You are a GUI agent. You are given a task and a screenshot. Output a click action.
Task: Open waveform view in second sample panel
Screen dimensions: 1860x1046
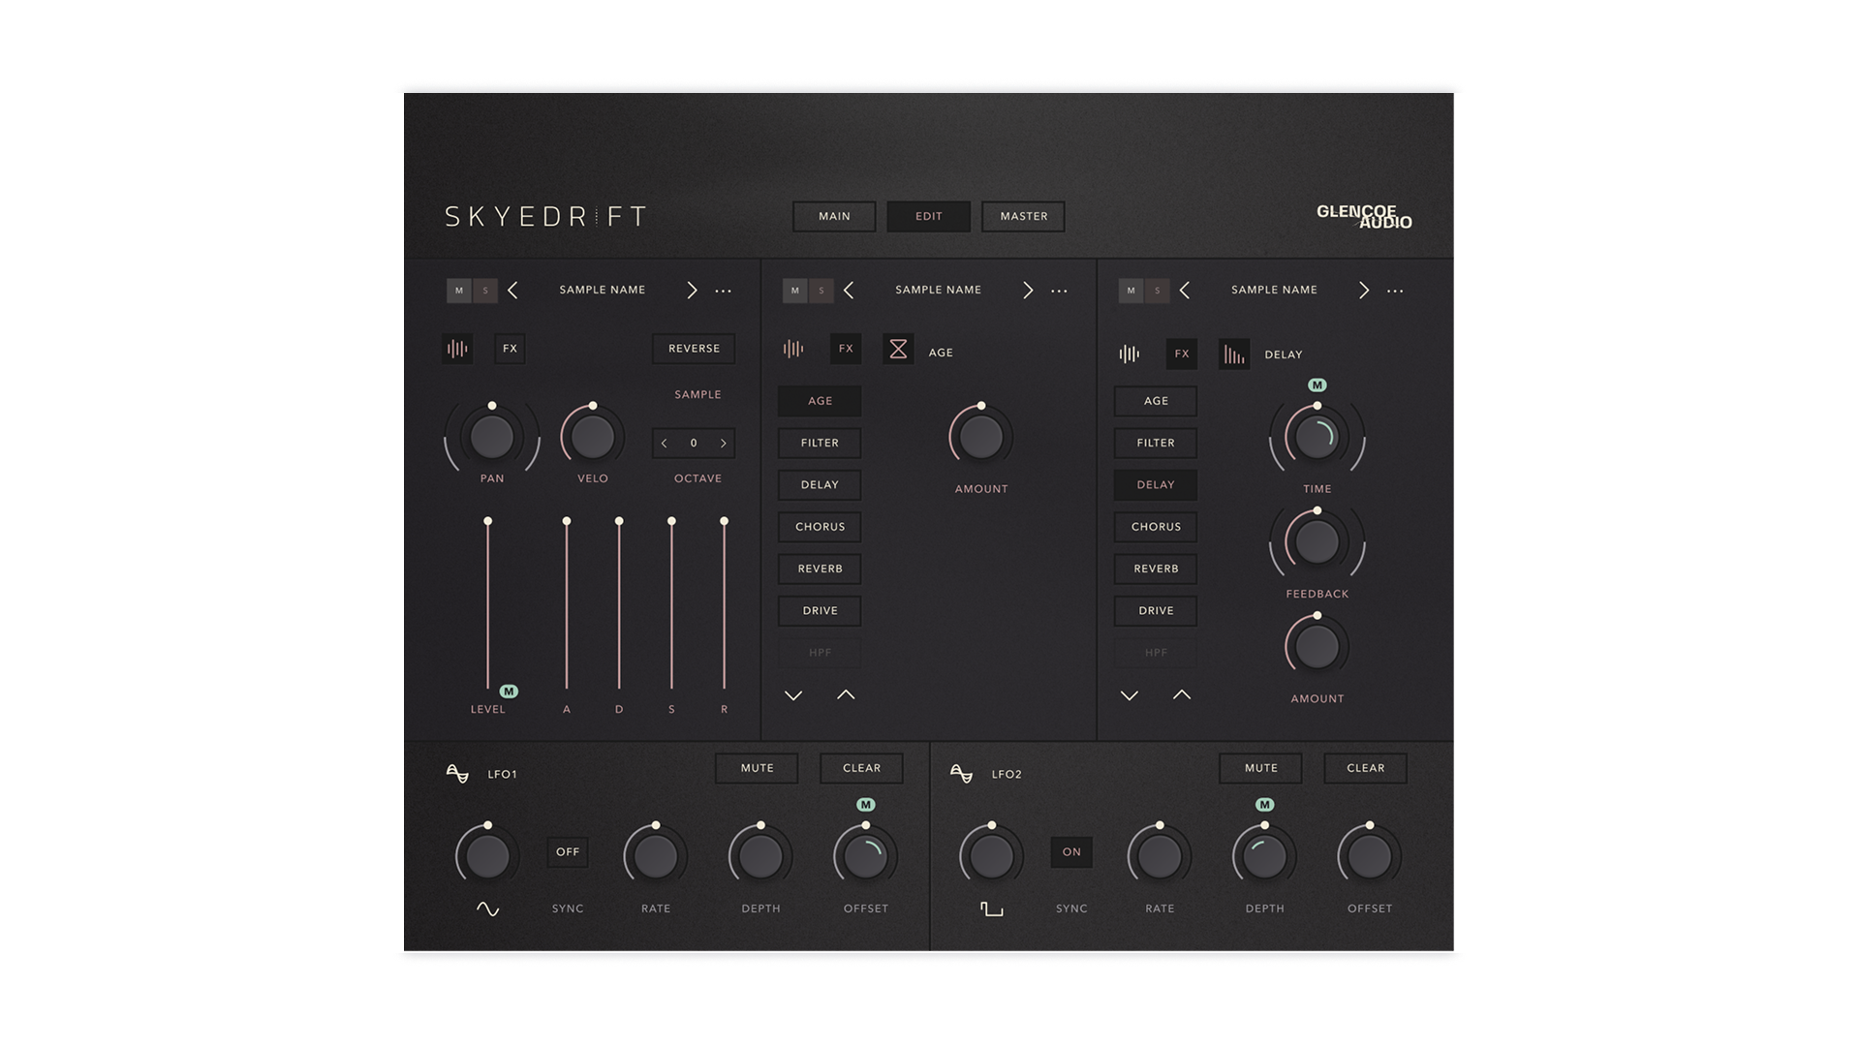[793, 349]
